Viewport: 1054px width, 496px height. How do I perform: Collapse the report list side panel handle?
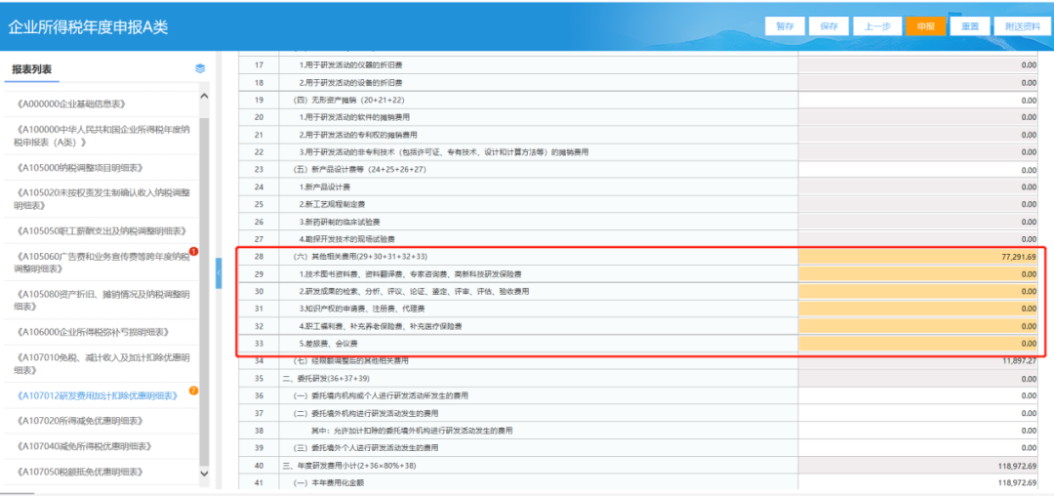tap(219, 272)
